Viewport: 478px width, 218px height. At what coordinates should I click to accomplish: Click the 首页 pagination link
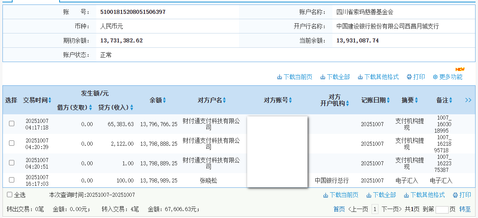pos(339,209)
